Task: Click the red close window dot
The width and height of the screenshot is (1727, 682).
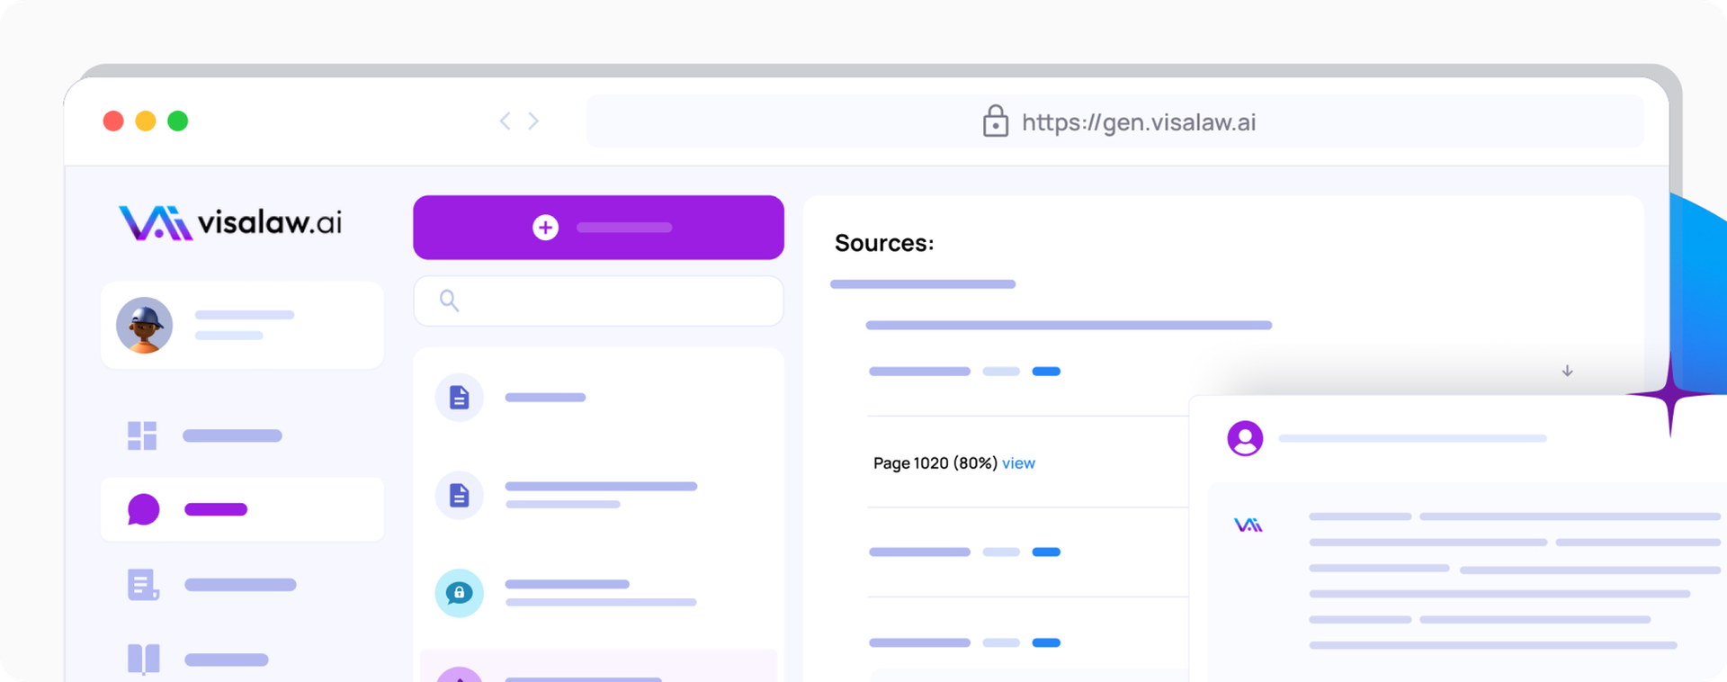Action: [x=113, y=121]
